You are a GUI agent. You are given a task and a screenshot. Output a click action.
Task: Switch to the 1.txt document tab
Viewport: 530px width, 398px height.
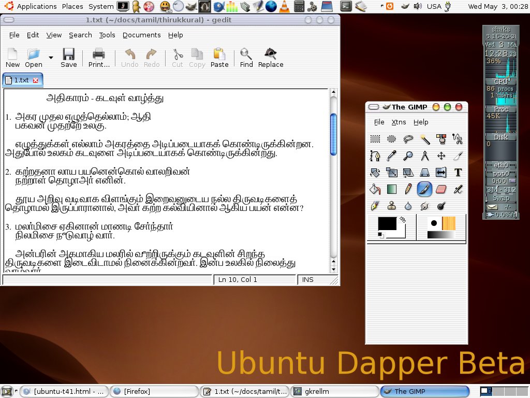(21, 80)
